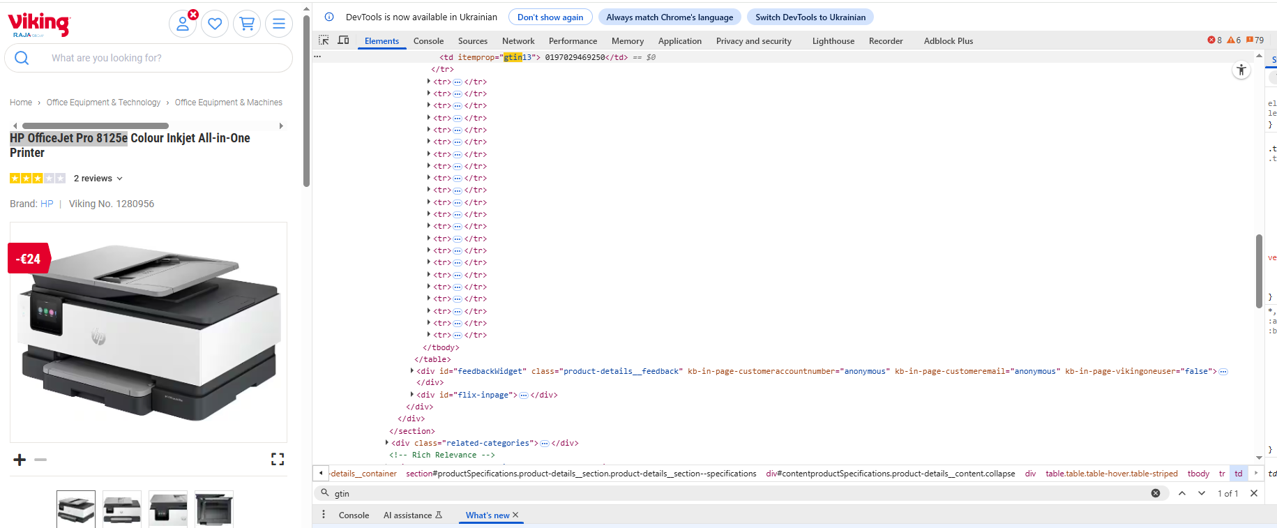
Task: Click the Home breadcrumb link
Action: (21, 103)
